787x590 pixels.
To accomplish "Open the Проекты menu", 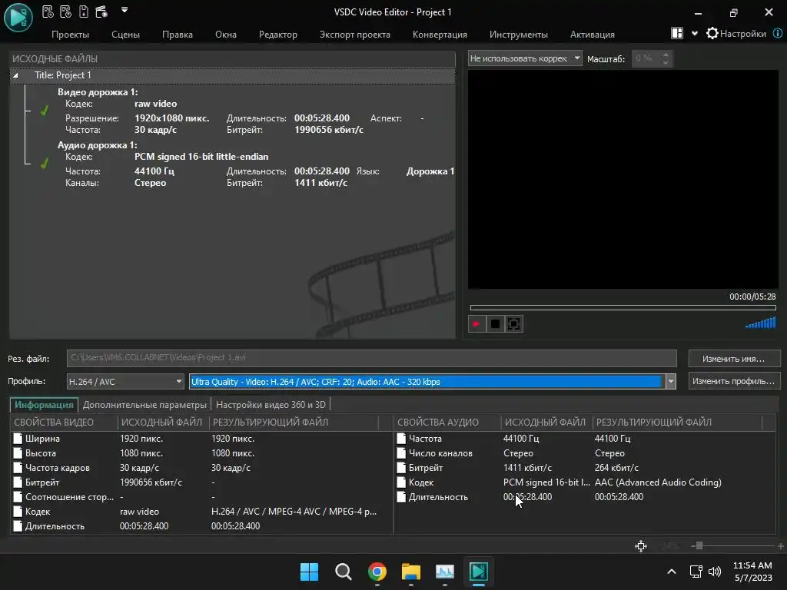I will click(x=70, y=34).
